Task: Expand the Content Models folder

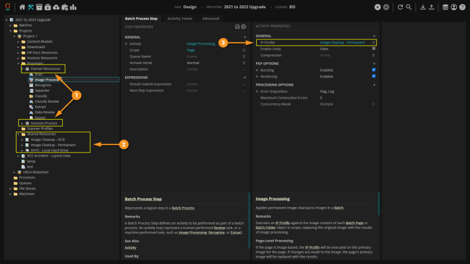Action: click(x=18, y=42)
